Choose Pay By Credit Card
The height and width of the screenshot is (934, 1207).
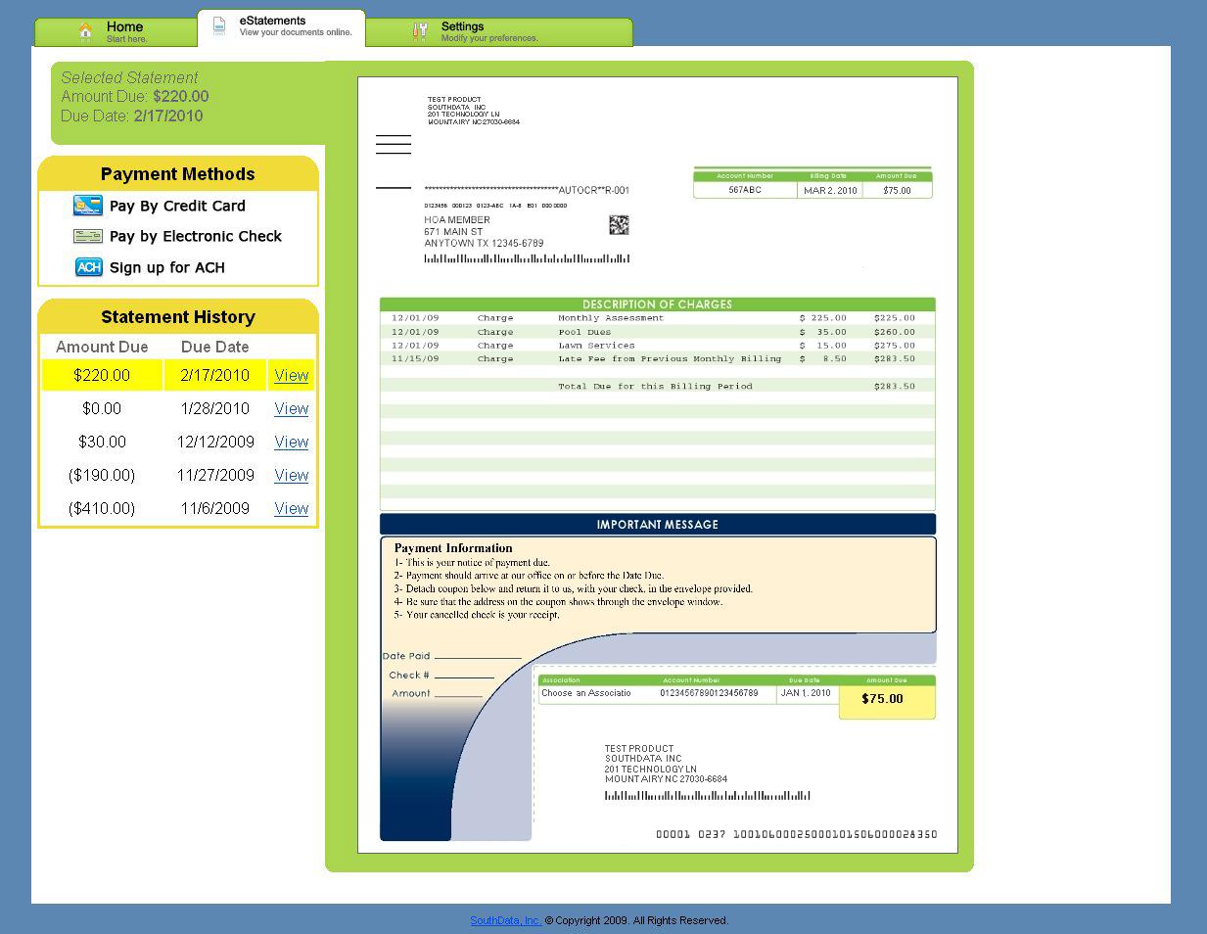[x=177, y=206]
